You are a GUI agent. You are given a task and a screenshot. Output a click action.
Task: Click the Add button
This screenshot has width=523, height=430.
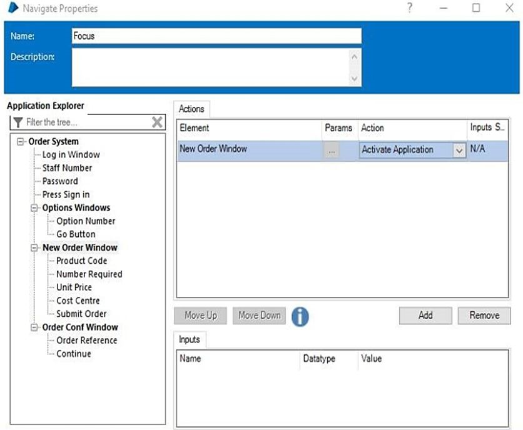pyautogui.click(x=425, y=316)
